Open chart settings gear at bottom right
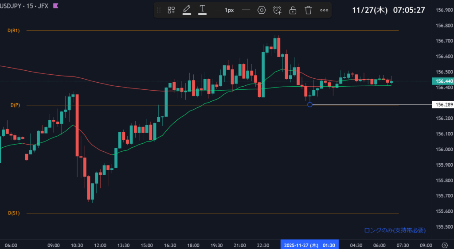This screenshot has width=454, height=249. [x=445, y=245]
